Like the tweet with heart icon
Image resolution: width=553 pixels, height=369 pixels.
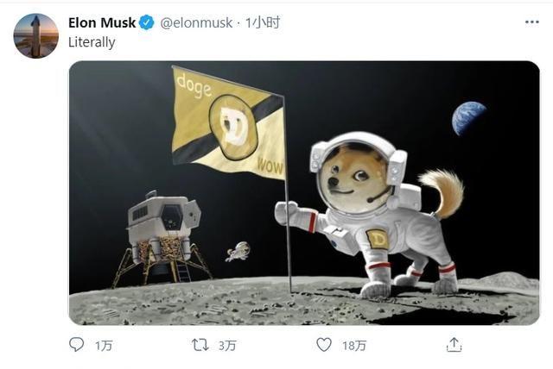324,345
